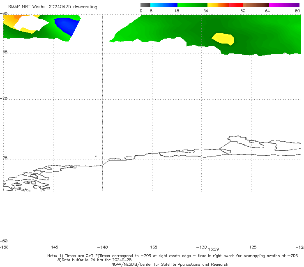Click the cyan-blue segment of the colorbar
Screen dimensions: 304x267
pos(164,5)
